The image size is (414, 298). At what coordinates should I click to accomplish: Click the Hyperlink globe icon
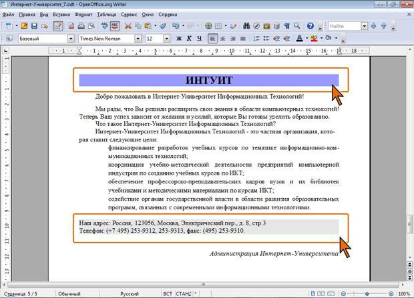(x=208, y=26)
